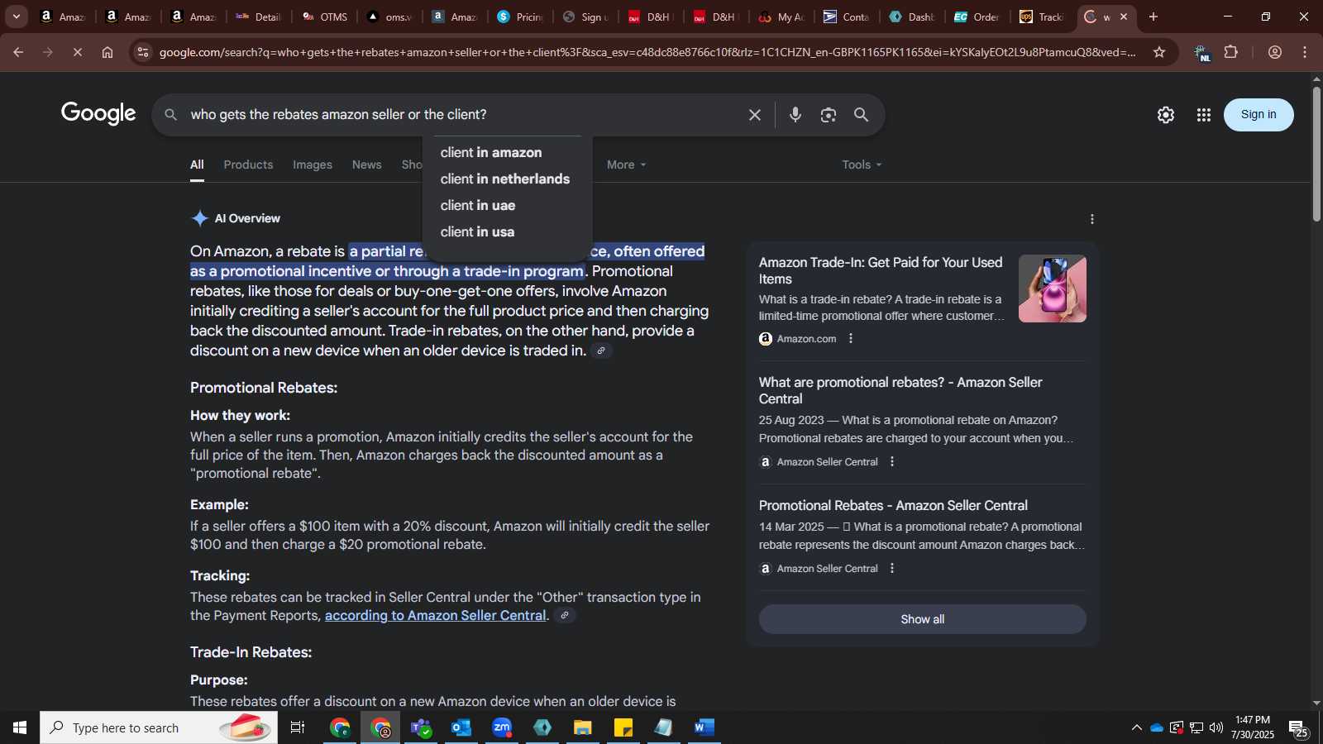Screen dimensions: 1323x744
Task: Show hidden system tray icons
Action: [x=1136, y=727]
